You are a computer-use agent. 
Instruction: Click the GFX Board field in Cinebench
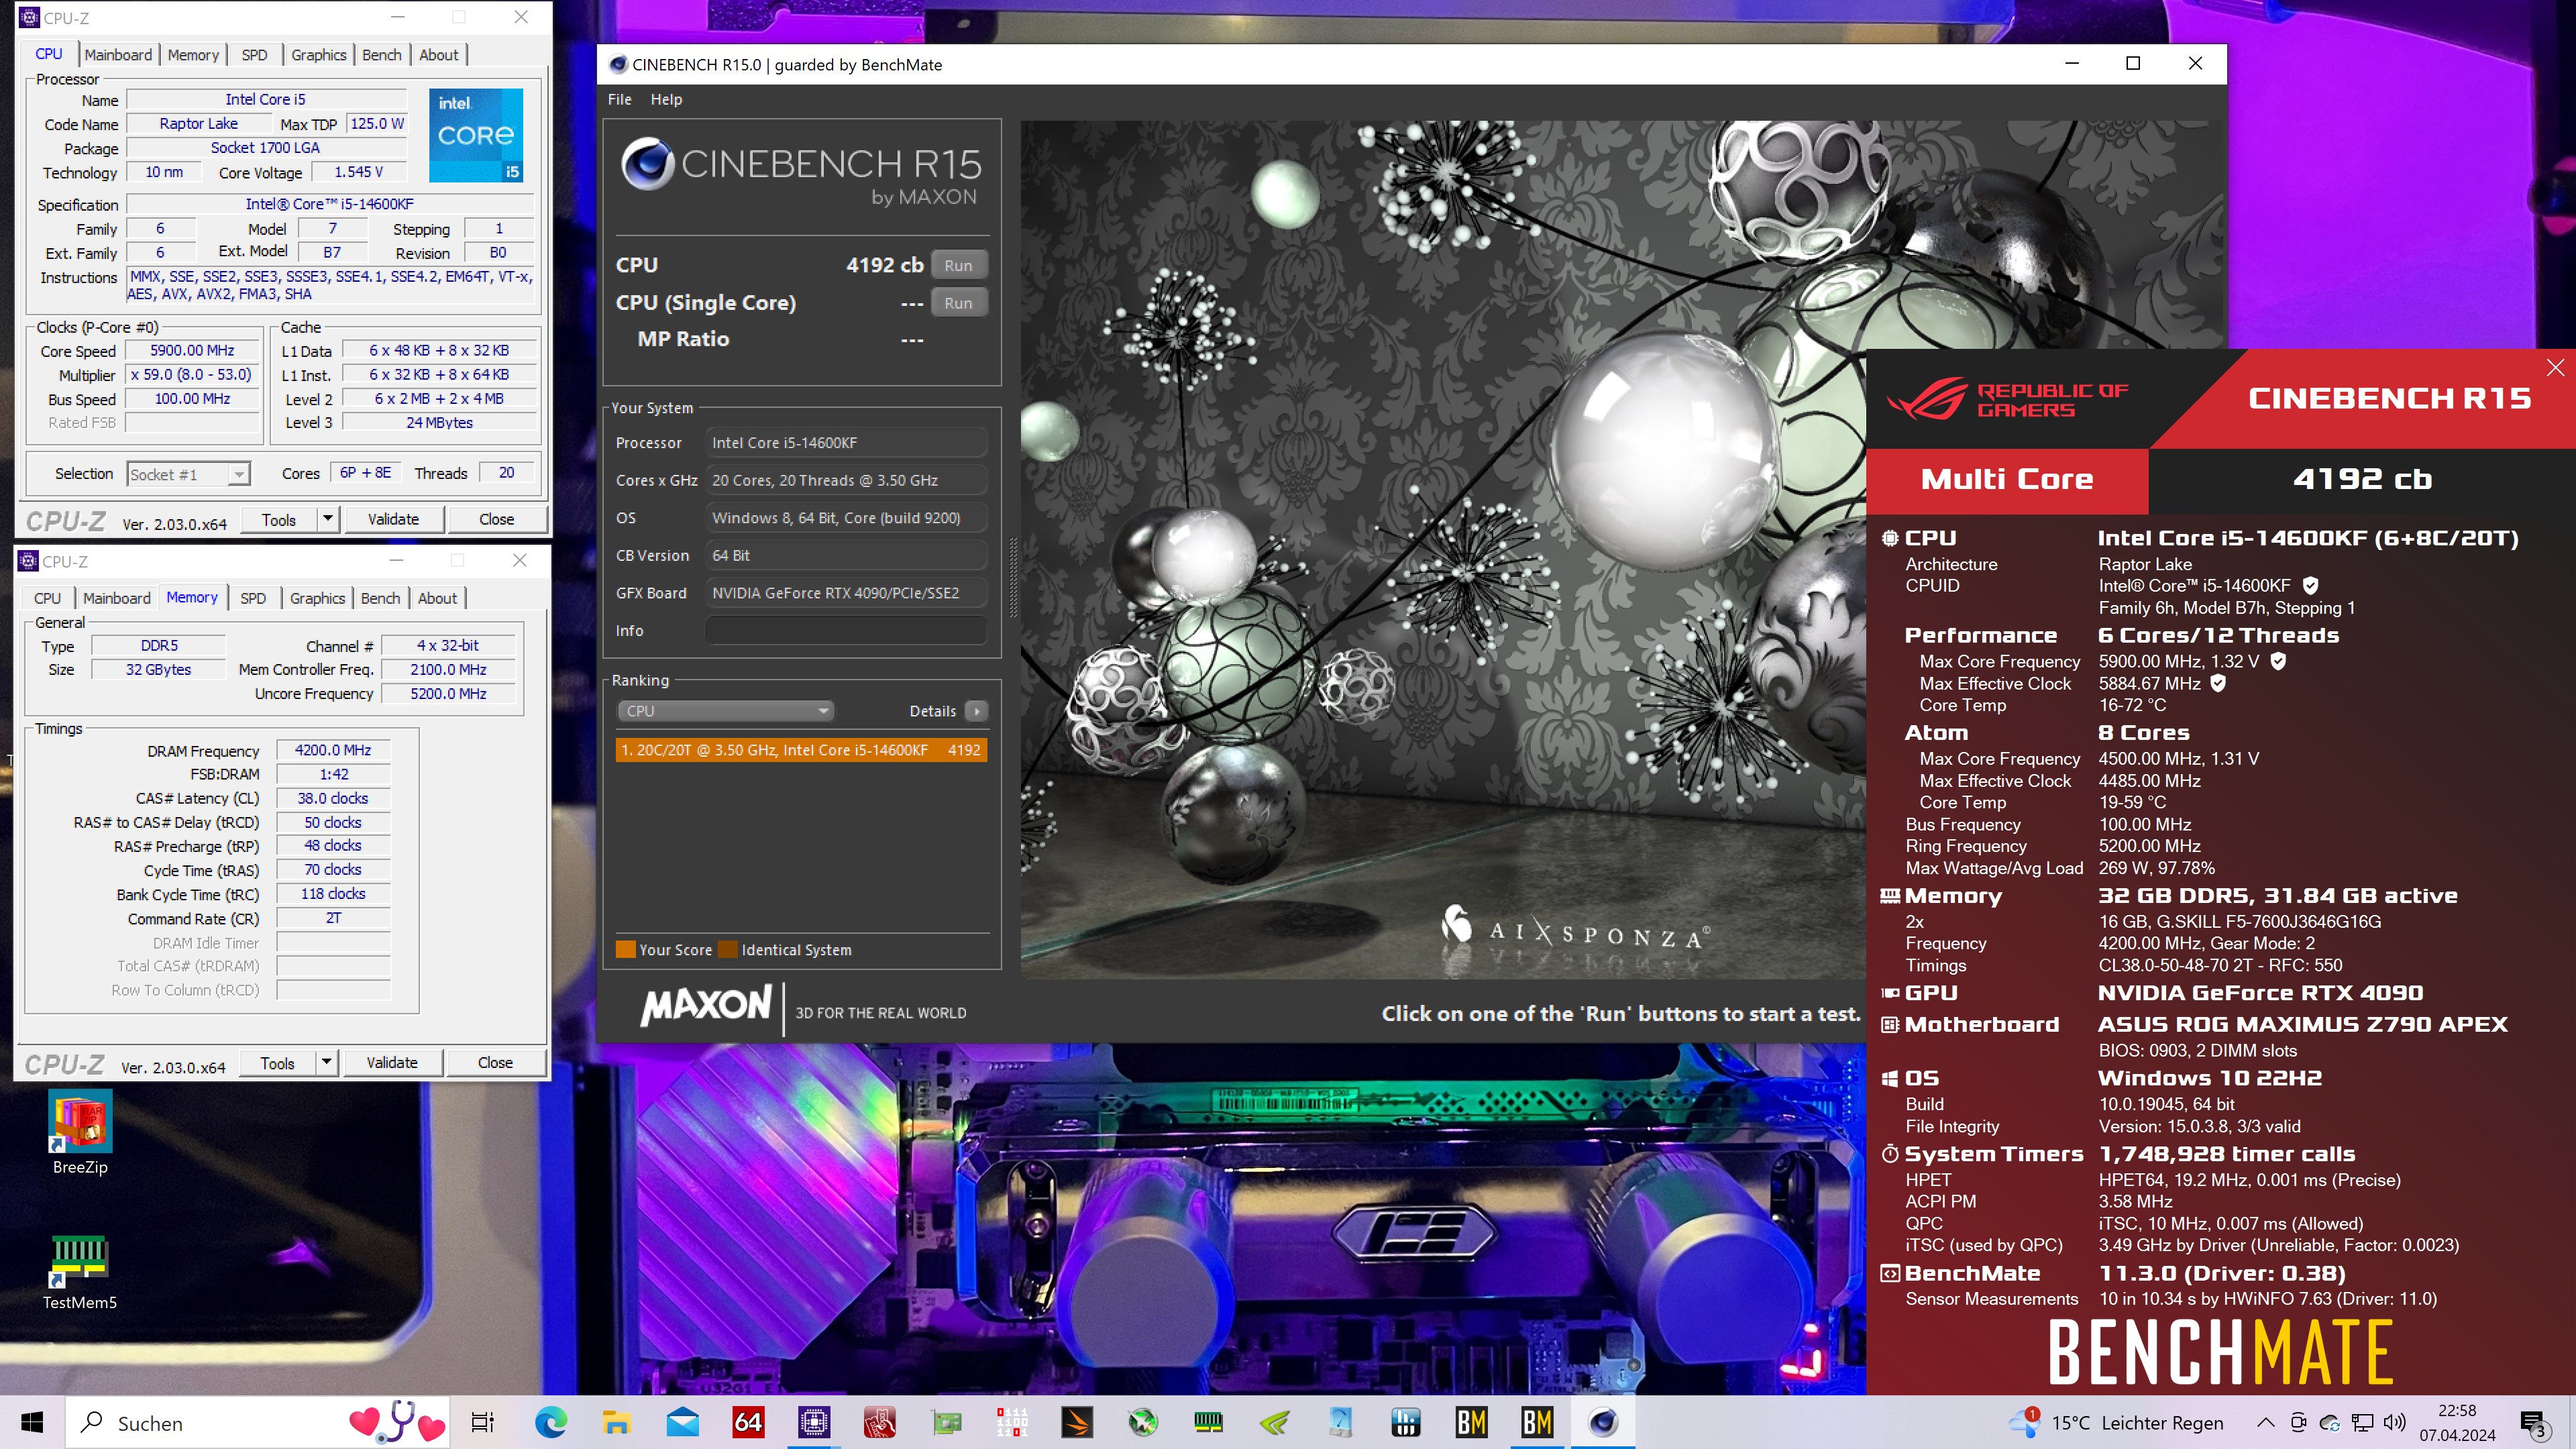[846, 593]
